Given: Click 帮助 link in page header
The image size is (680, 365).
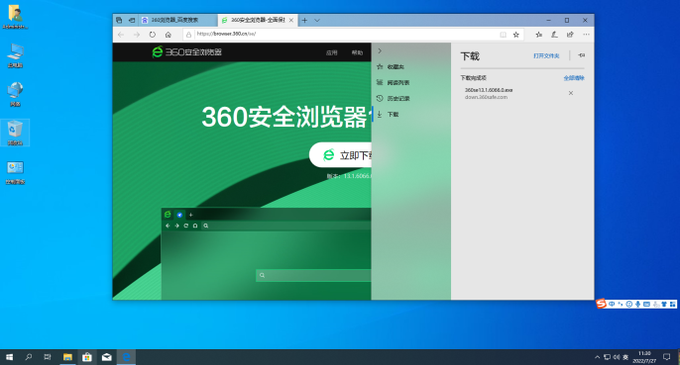Looking at the screenshot, I should click(357, 52).
